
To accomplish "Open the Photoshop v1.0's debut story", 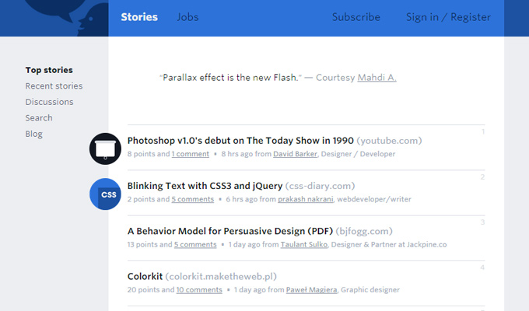I will (240, 140).
